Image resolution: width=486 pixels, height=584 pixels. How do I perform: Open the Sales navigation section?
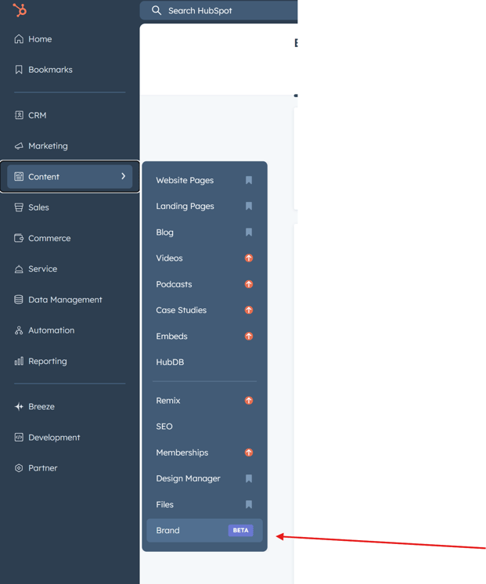click(38, 207)
